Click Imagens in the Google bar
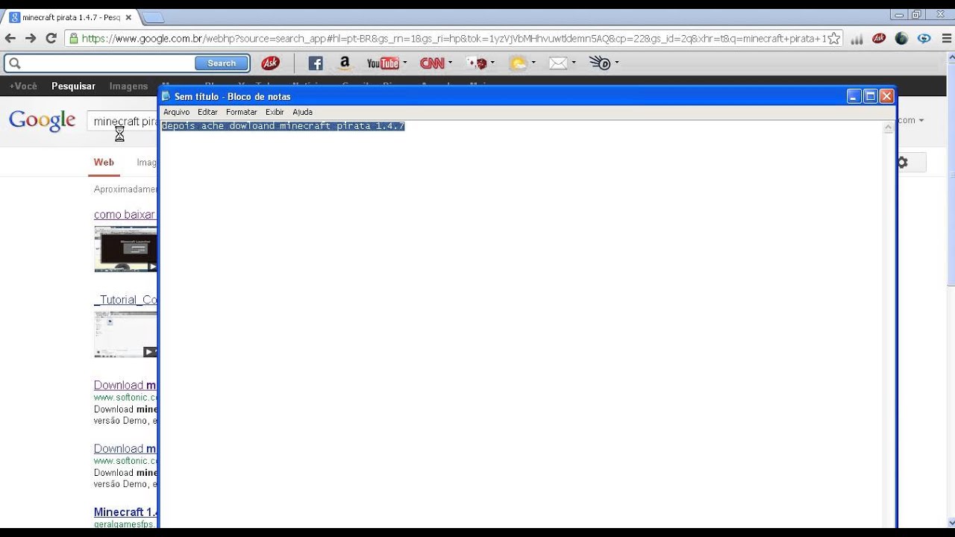955x537 pixels. click(x=128, y=86)
